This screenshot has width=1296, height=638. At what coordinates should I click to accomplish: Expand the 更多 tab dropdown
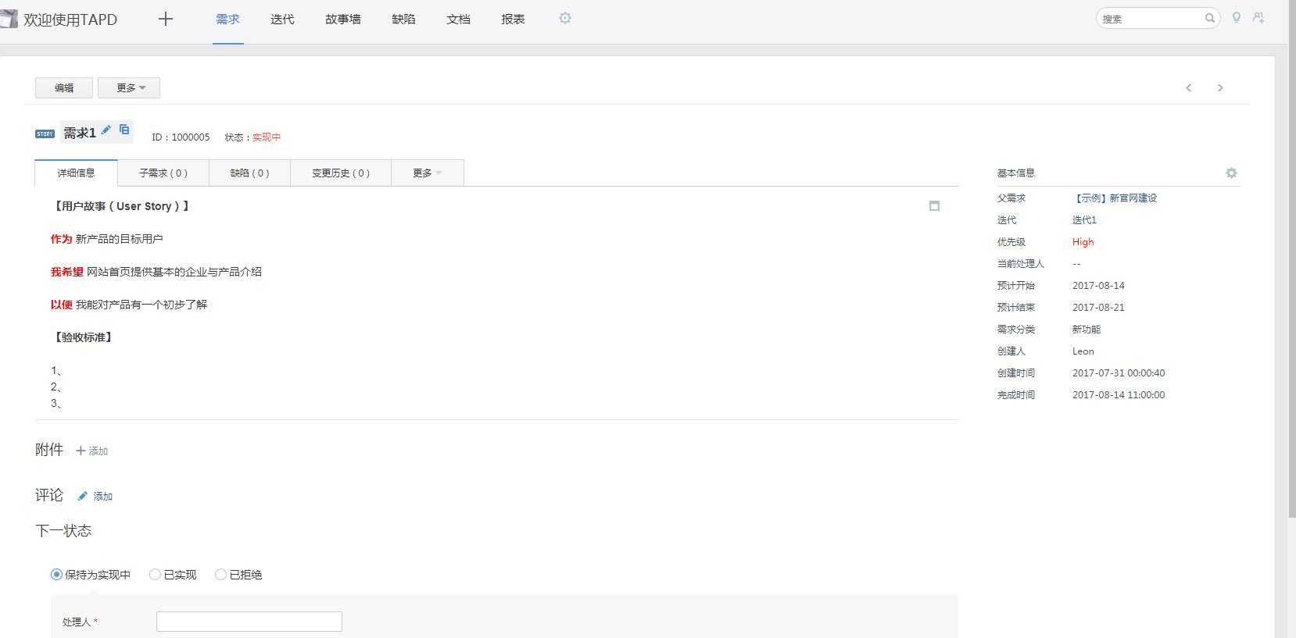tap(428, 173)
